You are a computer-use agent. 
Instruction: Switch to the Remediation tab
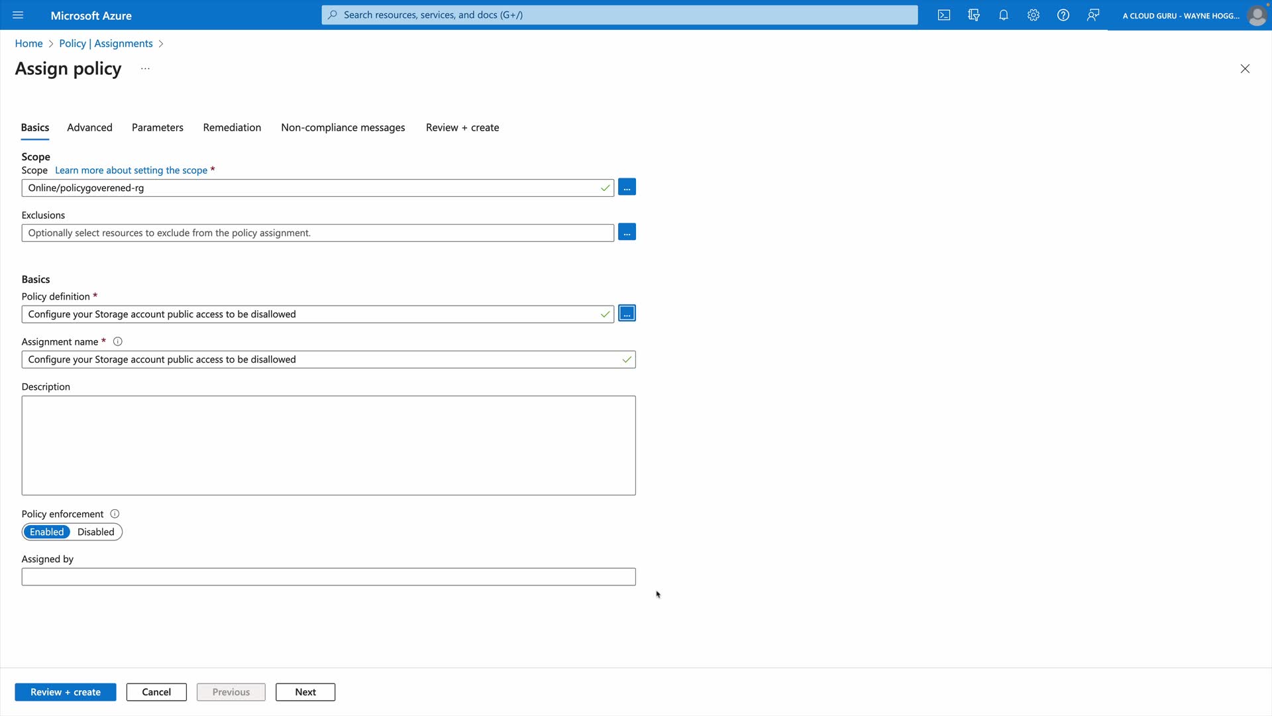point(232,128)
